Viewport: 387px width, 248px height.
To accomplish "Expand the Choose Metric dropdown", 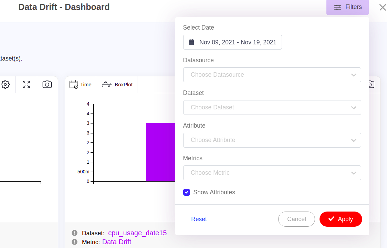I will click(272, 173).
